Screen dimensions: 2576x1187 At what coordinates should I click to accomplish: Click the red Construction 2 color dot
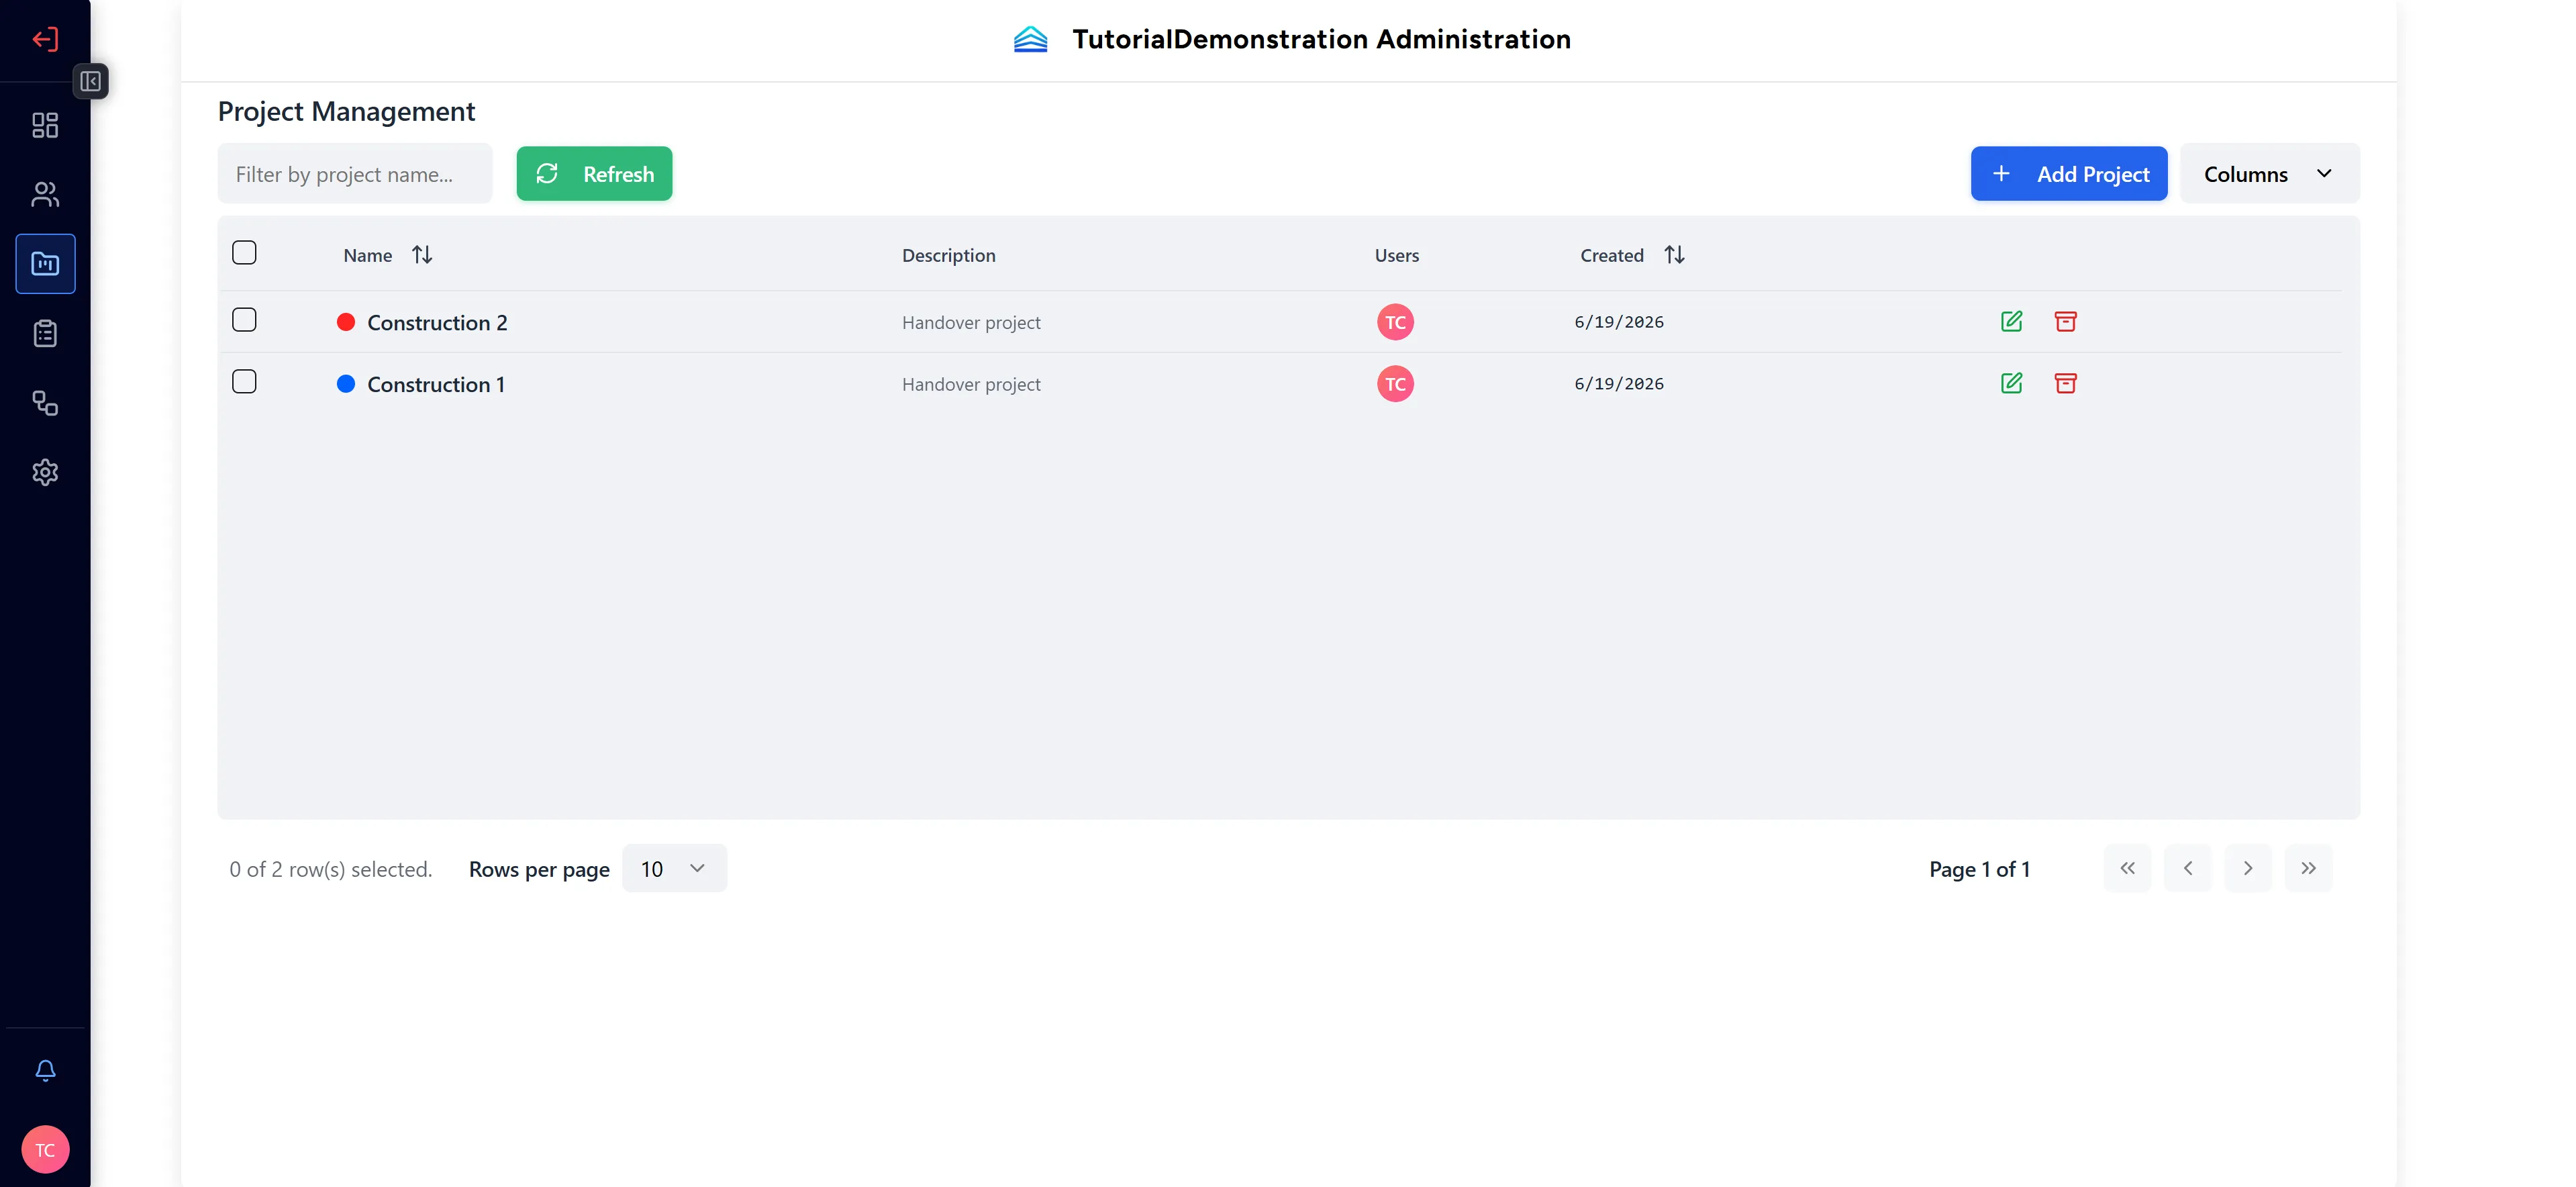coord(346,322)
